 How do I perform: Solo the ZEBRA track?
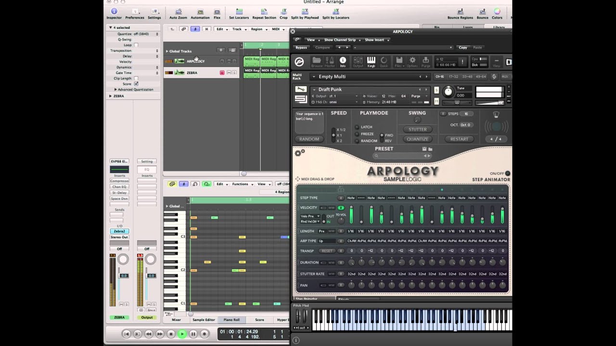click(234, 73)
